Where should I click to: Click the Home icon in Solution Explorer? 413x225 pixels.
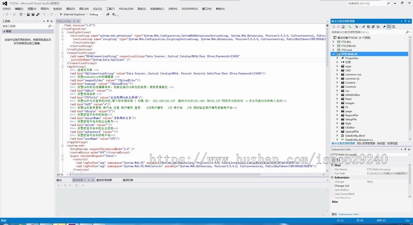tap(343, 27)
